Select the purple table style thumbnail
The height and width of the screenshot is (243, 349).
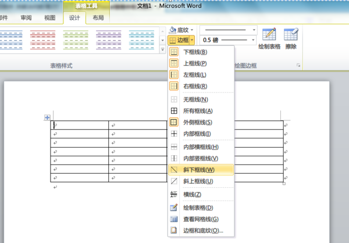109,40
